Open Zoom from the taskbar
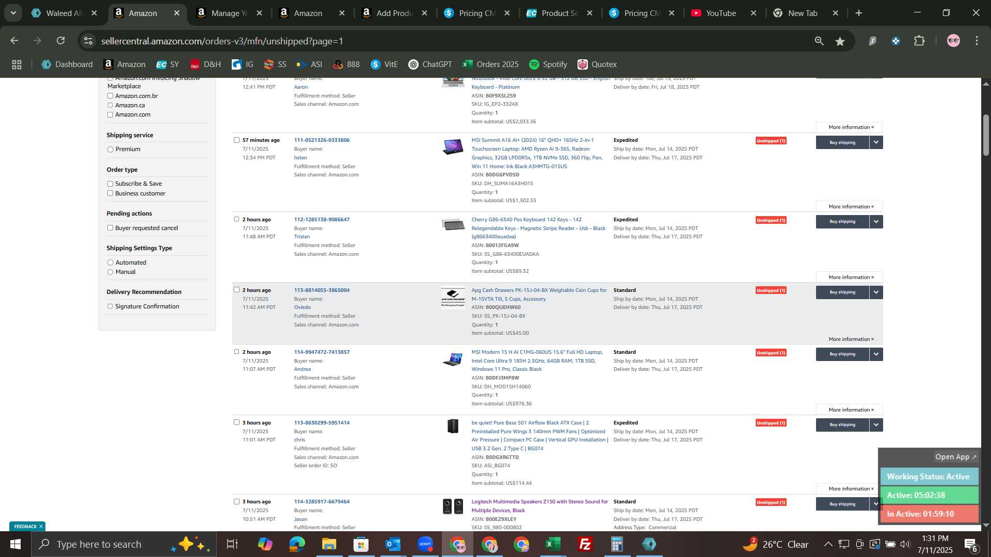The width and height of the screenshot is (991, 557). [425, 544]
